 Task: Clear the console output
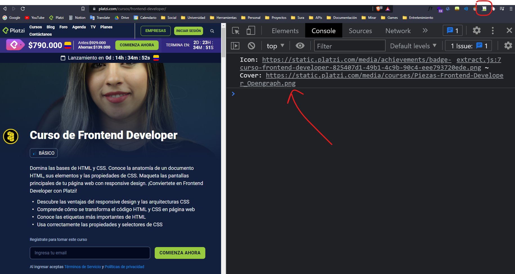[x=251, y=45]
